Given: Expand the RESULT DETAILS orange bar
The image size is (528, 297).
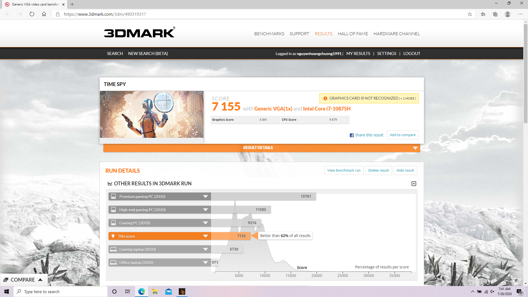Looking at the screenshot, I should 262,148.
